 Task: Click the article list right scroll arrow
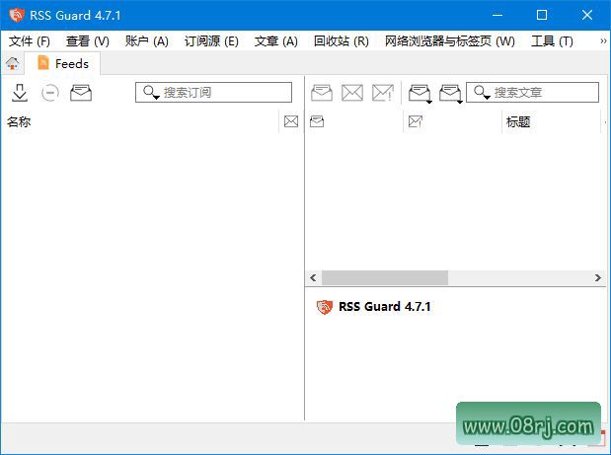(x=598, y=277)
